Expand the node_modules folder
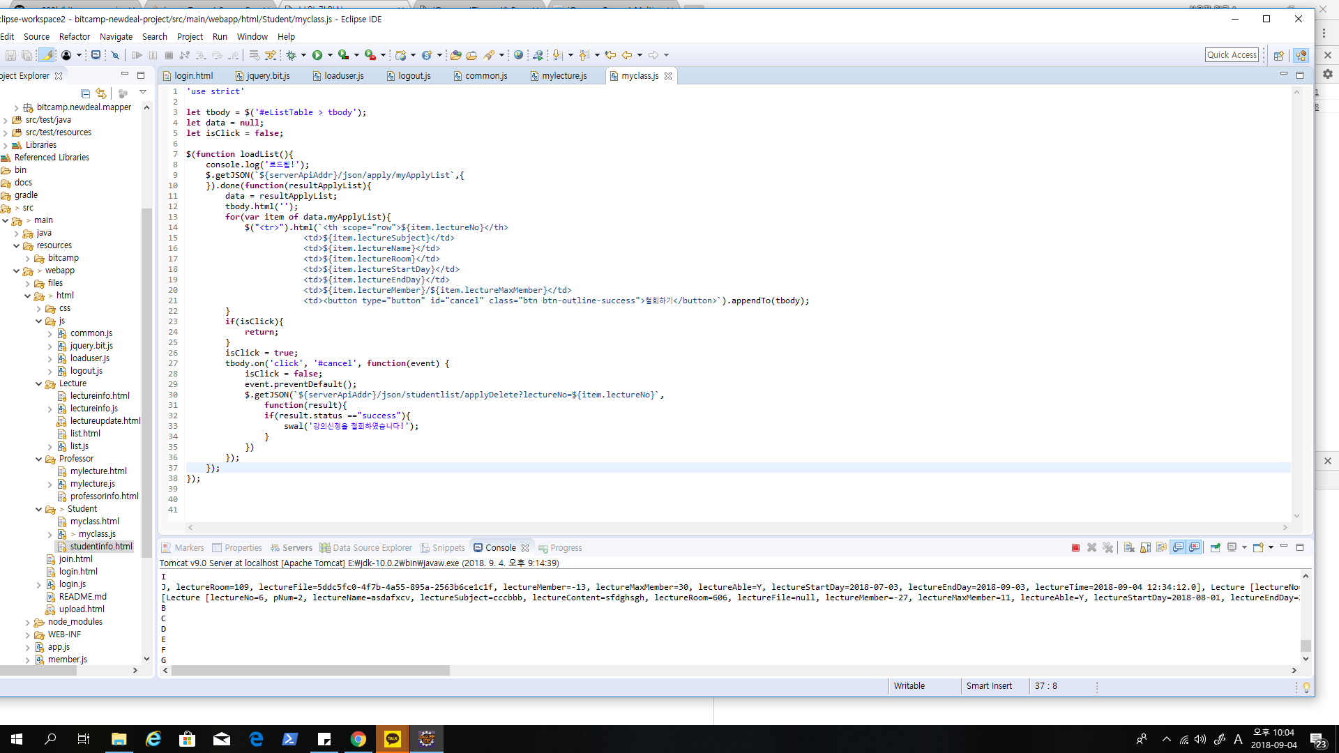The height and width of the screenshot is (753, 1339). (28, 623)
